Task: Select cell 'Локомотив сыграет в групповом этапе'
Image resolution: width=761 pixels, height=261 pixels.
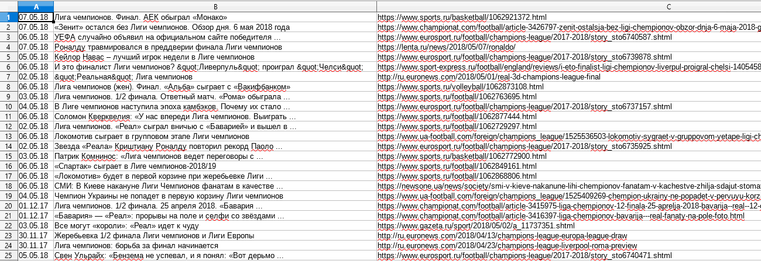Action: [215, 137]
